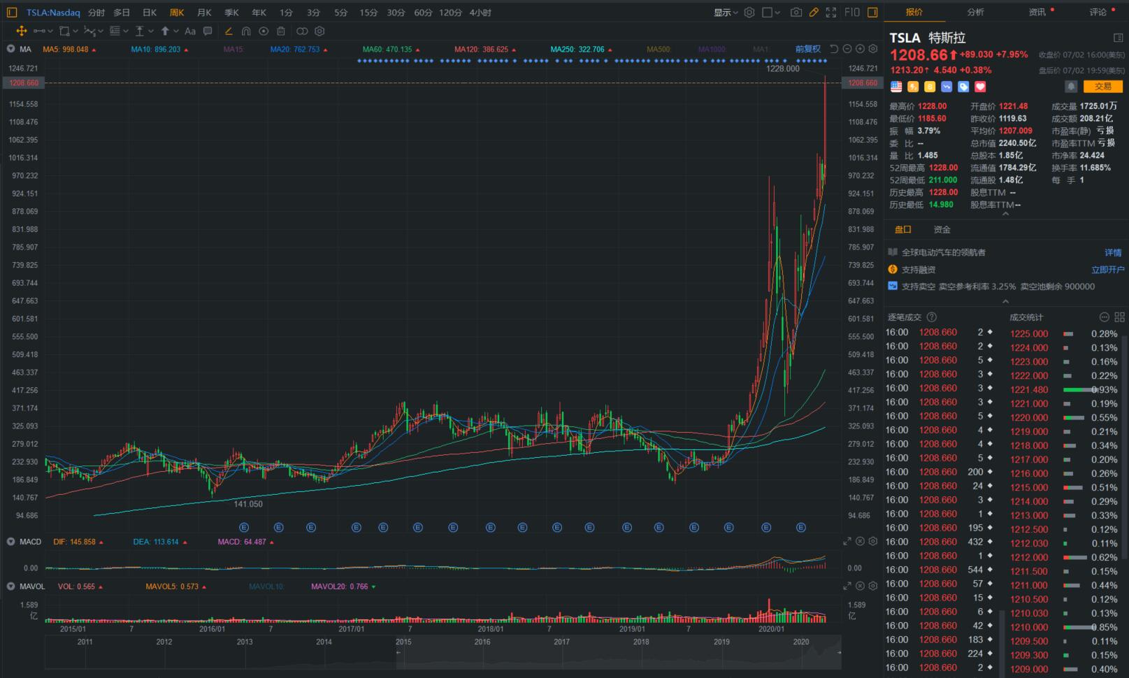Toggle the left sidebar panel icon
Screen dimensions: 1129x678
coord(12,13)
